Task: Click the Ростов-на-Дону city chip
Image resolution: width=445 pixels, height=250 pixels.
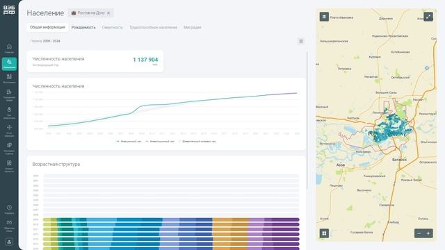Action: 90,13
